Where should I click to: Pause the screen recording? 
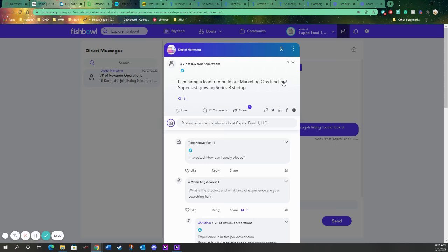click(x=35, y=236)
